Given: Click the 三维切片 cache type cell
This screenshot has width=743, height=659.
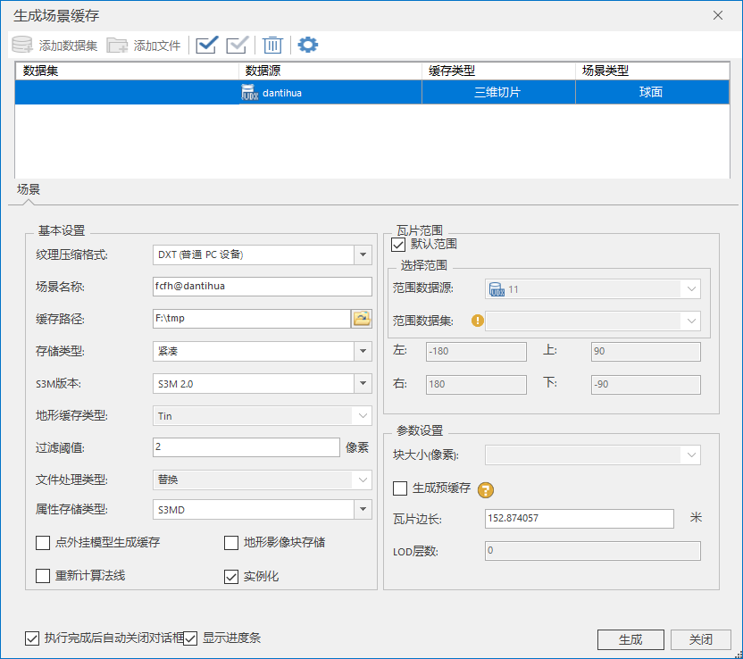Looking at the screenshot, I should (x=498, y=92).
